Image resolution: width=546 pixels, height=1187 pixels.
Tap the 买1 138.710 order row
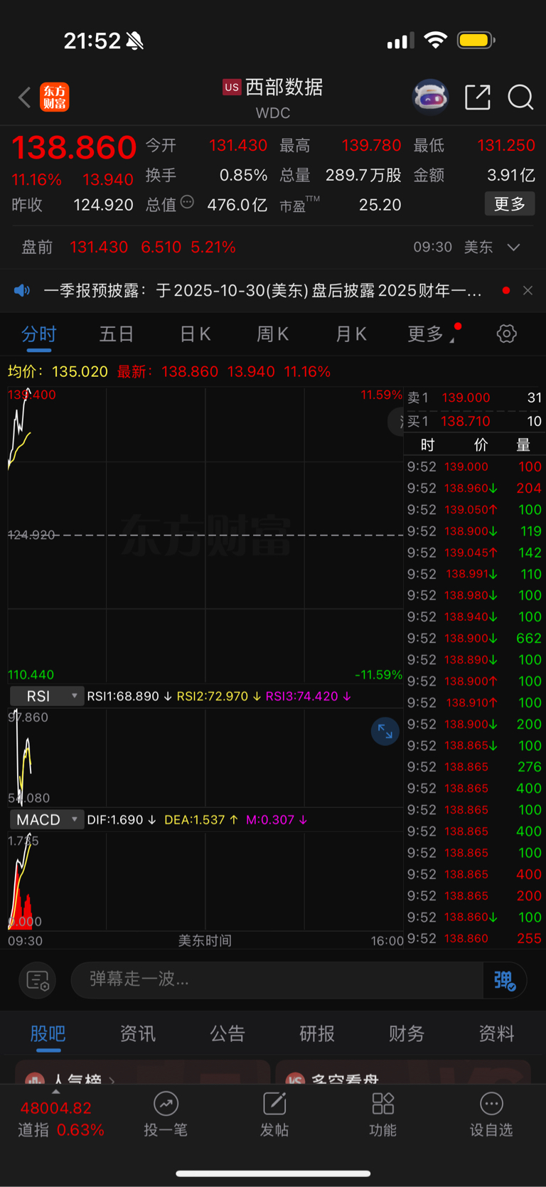click(474, 421)
